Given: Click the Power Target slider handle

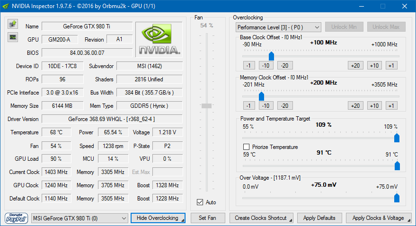Looking at the screenshot, I should (x=397, y=138).
